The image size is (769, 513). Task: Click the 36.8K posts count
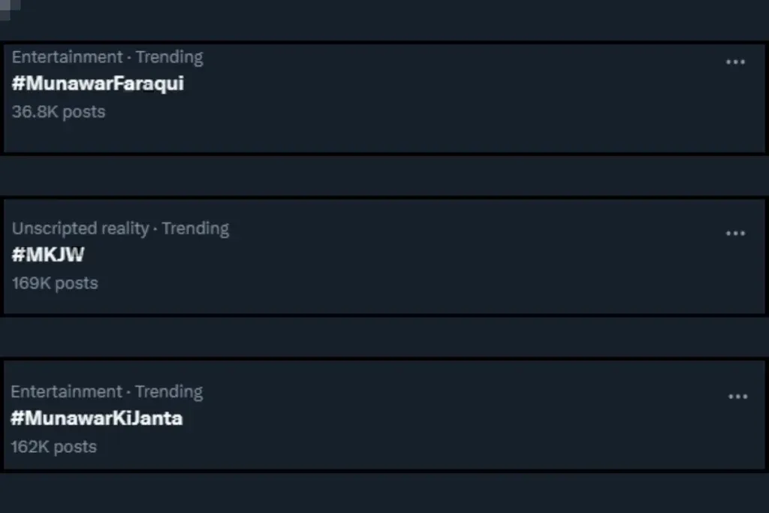pyautogui.click(x=59, y=112)
